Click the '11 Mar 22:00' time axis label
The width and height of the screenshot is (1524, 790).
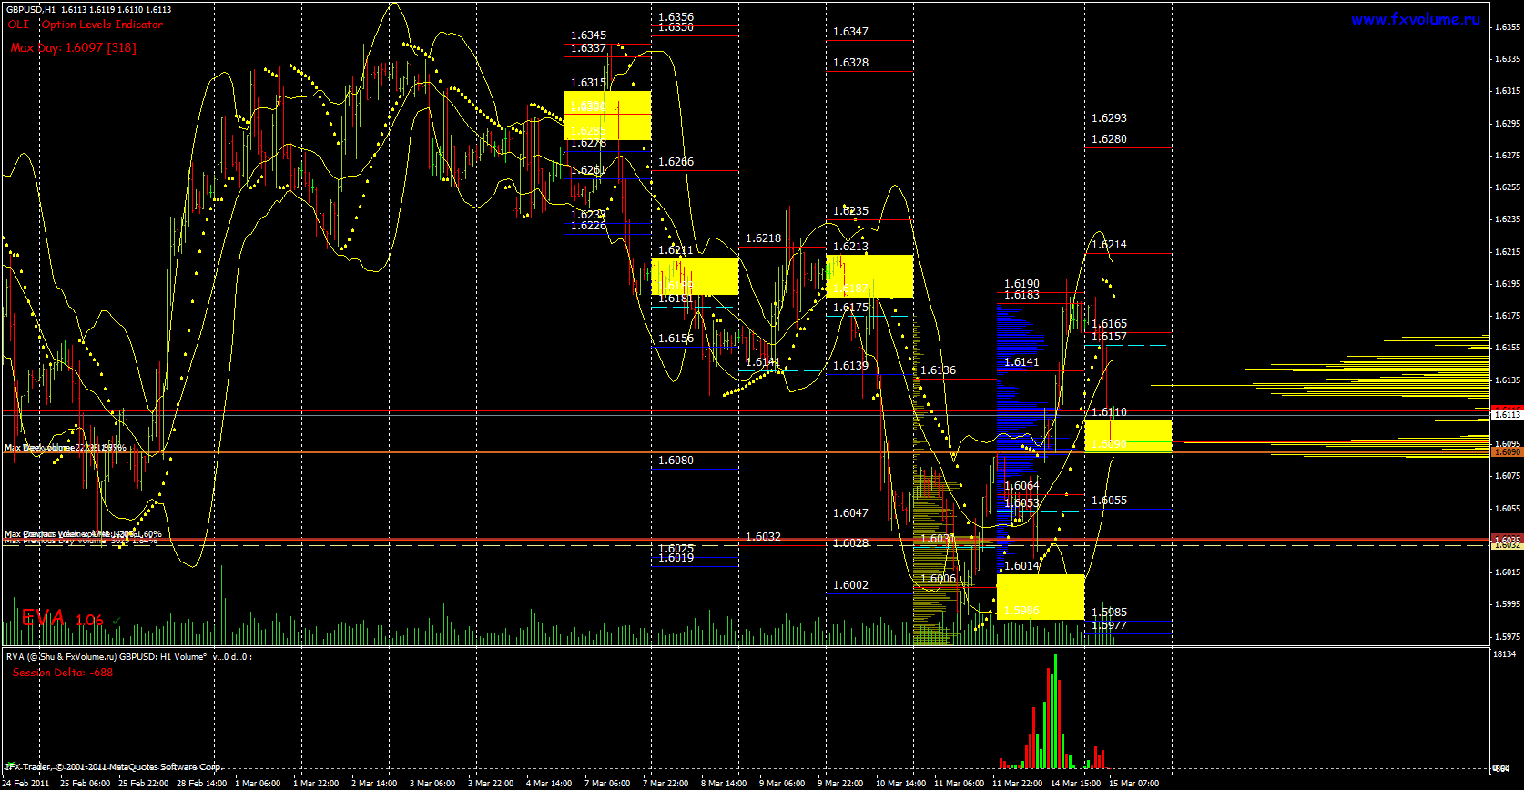[x=1018, y=783]
